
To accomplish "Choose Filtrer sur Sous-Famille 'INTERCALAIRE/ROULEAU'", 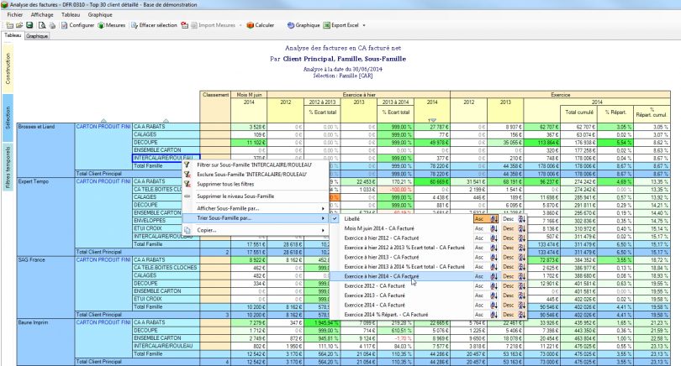I will tap(256, 165).
